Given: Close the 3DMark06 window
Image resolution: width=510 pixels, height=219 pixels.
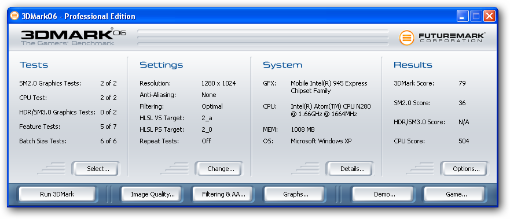Looking at the screenshot, I should coord(489,16).
